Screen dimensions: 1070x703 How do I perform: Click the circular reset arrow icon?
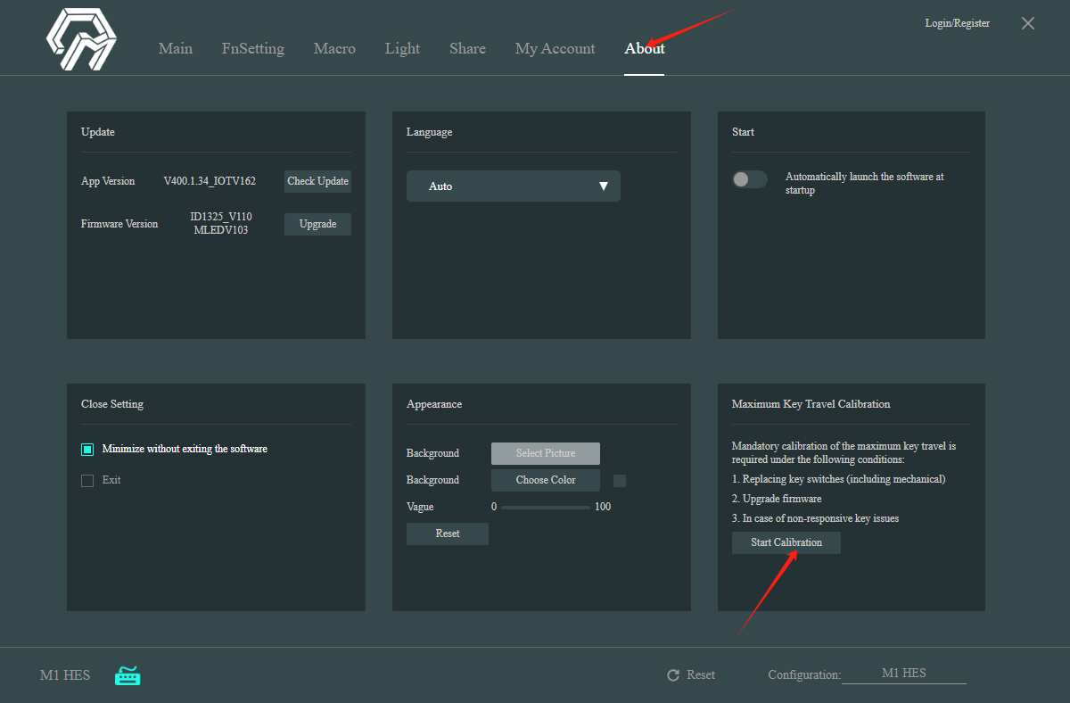coord(673,675)
